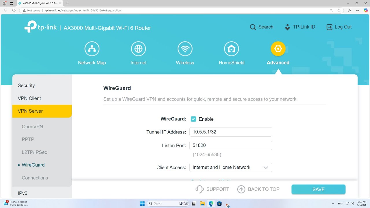The width and height of the screenshot is (370, 208).
Task: Click into Listen Port field
Action: (x=231, y=145)
